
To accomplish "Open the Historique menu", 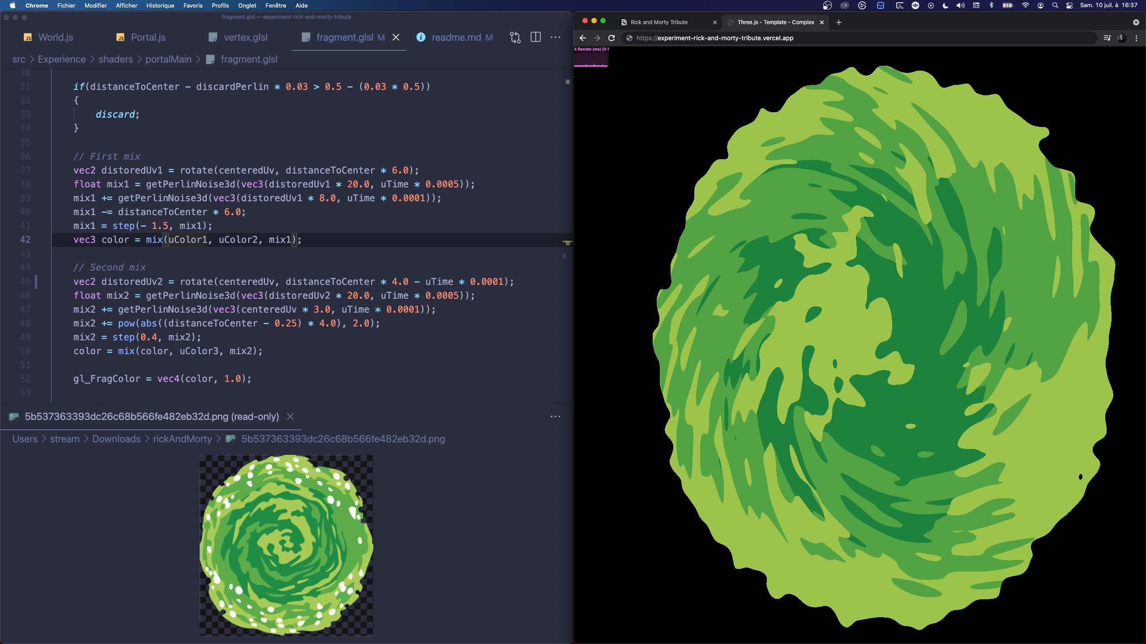I will point(160,5).
